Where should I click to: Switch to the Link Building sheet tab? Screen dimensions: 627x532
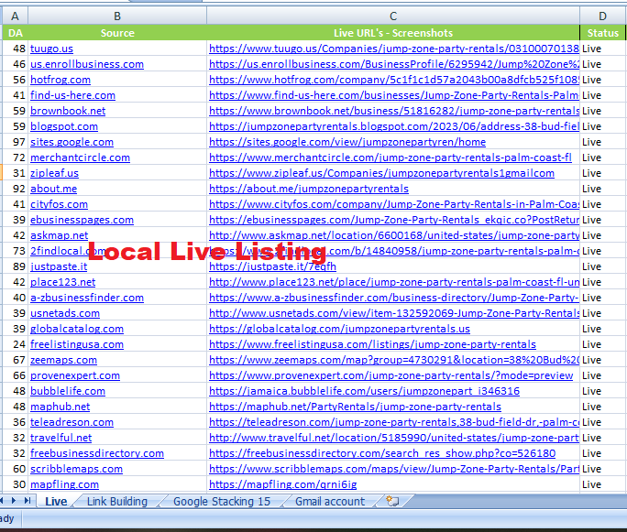(116, 501)
